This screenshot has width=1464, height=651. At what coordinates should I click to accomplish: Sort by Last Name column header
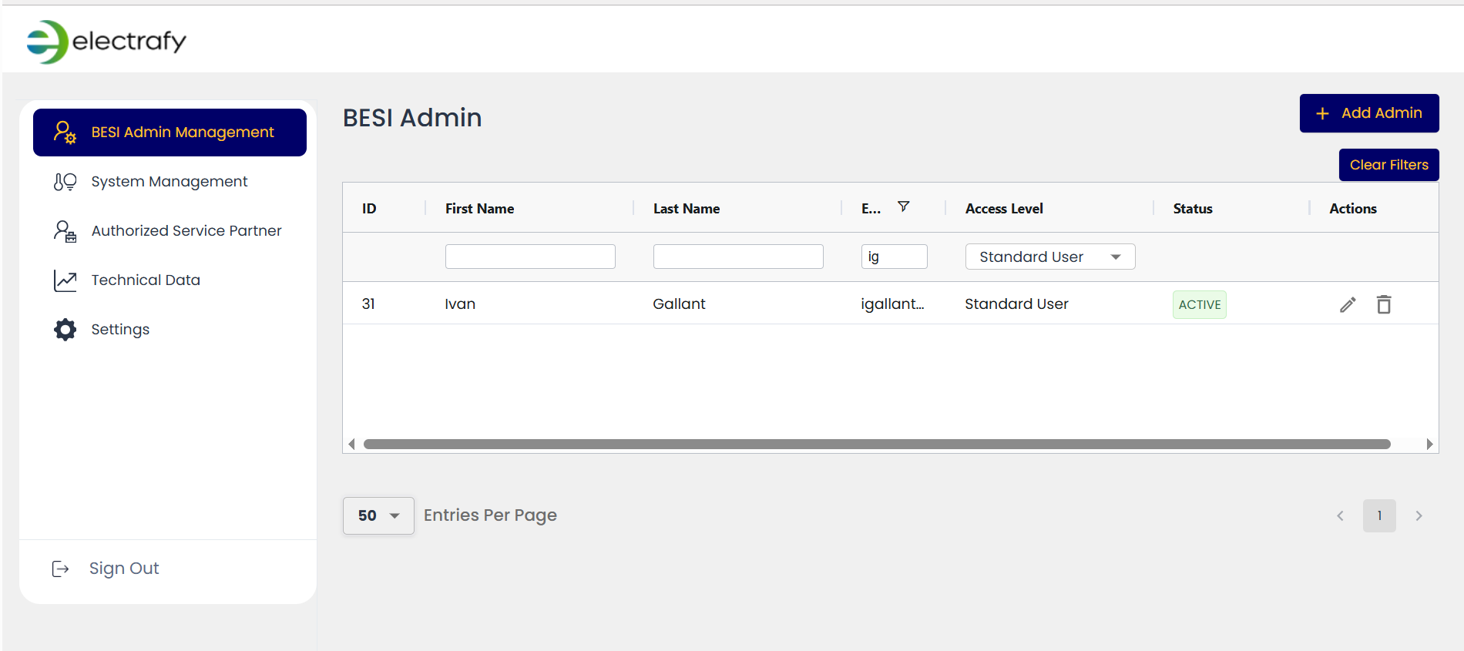(x=687, y=209)
